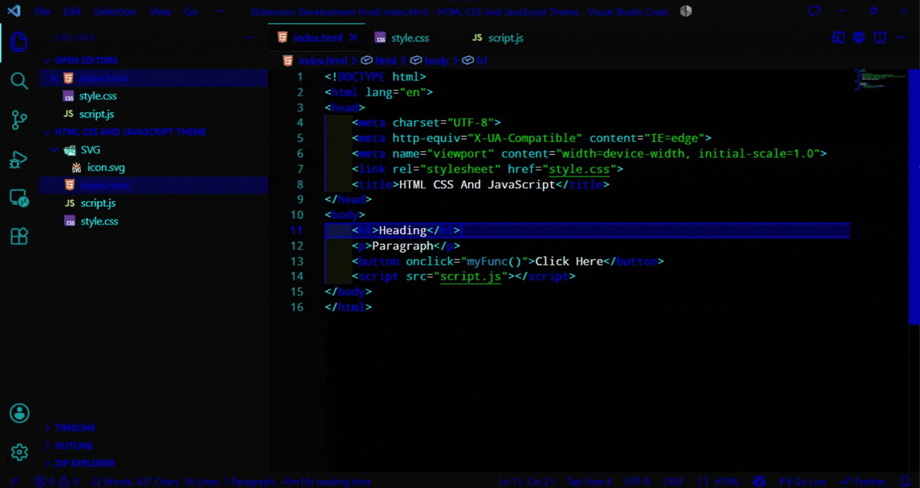Screen dimensions: 920x488
Task: Open the Extensions view
Action: [x=19, y=236]
